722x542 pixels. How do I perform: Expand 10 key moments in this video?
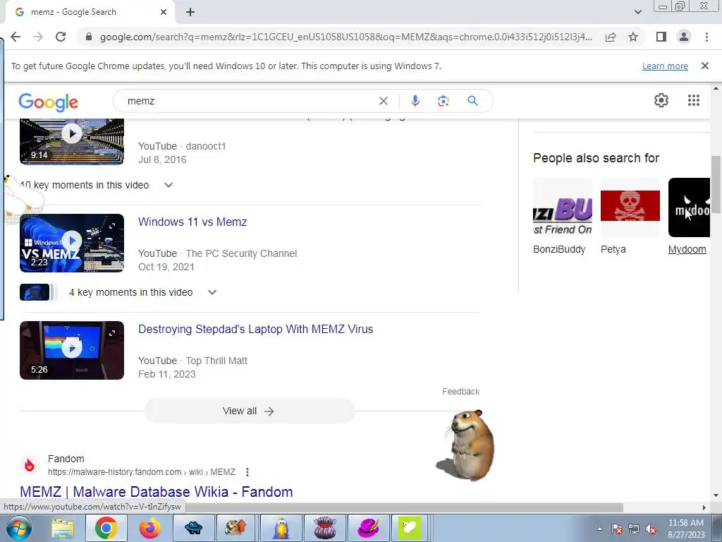169,185
